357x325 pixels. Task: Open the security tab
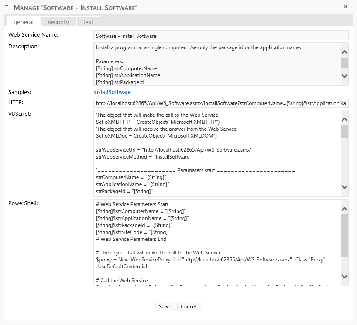coord(58,22)
